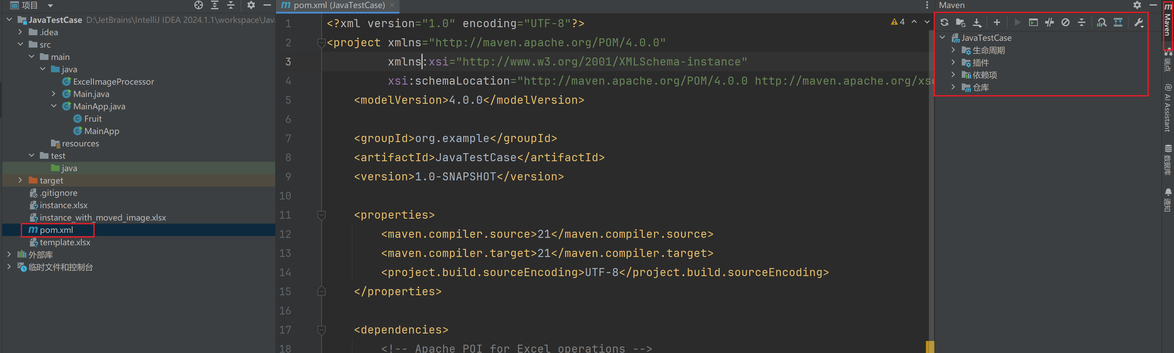Toggle Maven offline mode

pyautogui.click(x=1065, y=22)
